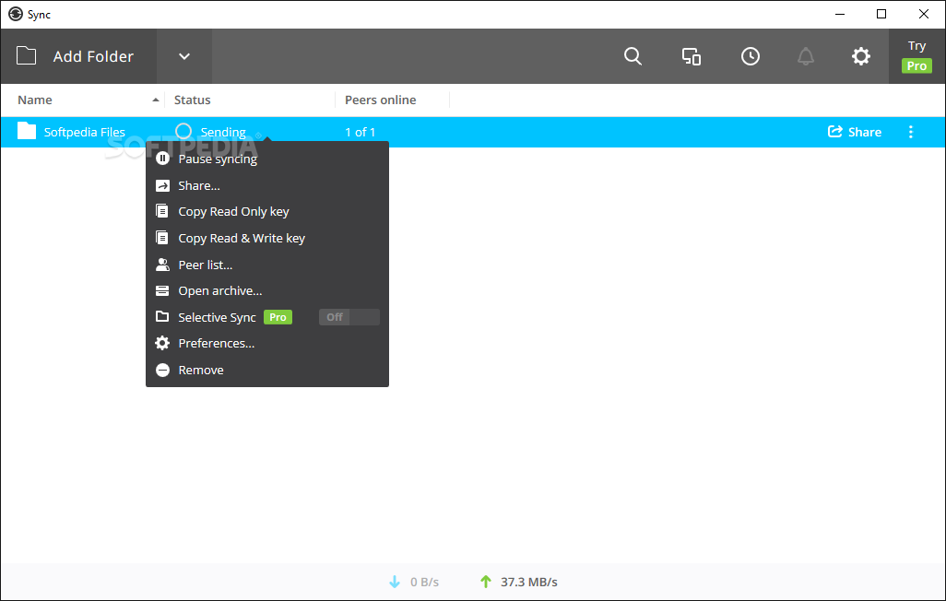Click Share button in Softpedia Files row
The image size is (946, 601).
(855, 132)
